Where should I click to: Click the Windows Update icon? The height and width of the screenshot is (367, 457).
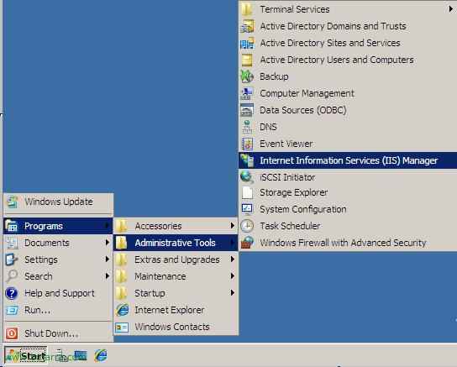click(x=13, y=202)
